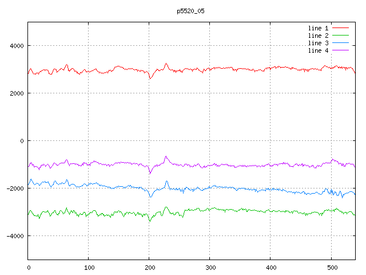
Task: Click the blue line 3 legend sample
Action: pyautogui.click(x=340, y=43)
